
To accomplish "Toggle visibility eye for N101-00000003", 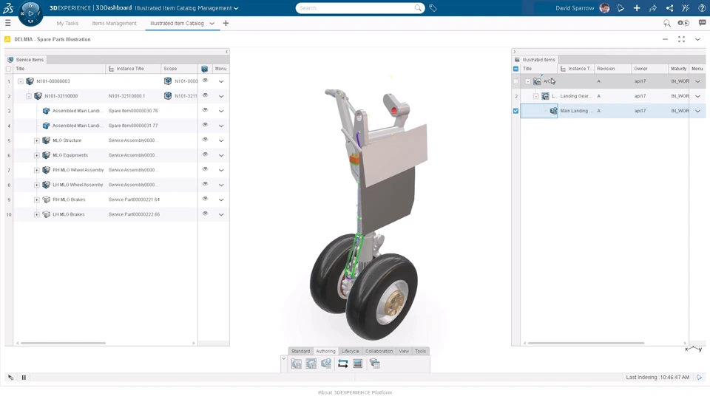I will click(x=205, y=81).
